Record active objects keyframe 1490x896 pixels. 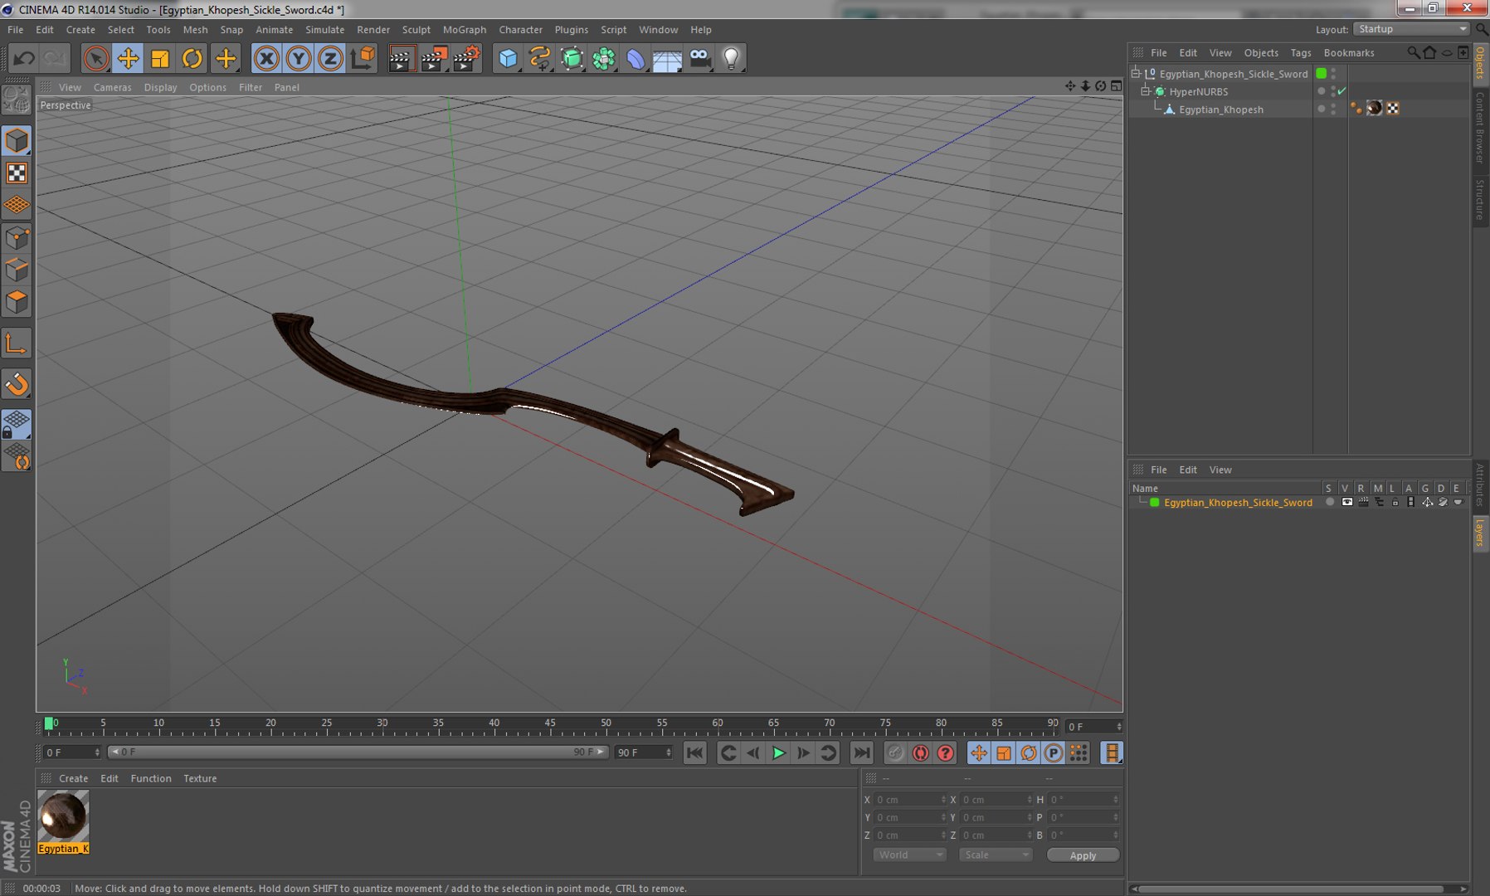[895, 752]
